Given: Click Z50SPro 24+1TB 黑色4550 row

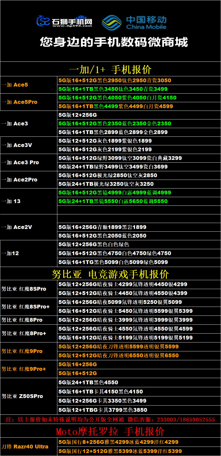Looking at the screenshot, I should click(x=139, y=382).
